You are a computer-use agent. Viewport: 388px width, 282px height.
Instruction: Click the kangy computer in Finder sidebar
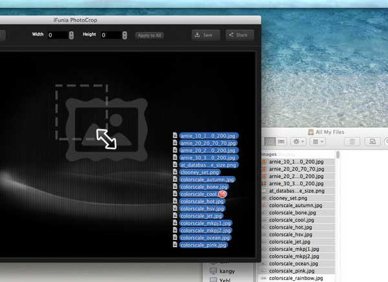pos(222,271)
